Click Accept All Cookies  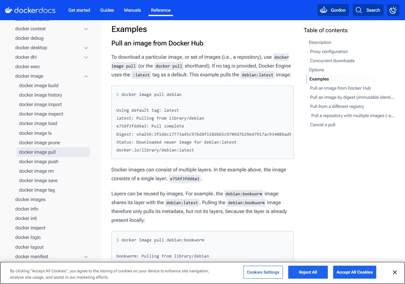(355, 272)
